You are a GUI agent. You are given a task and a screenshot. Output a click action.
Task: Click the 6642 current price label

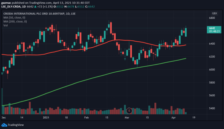pos(212,28)
